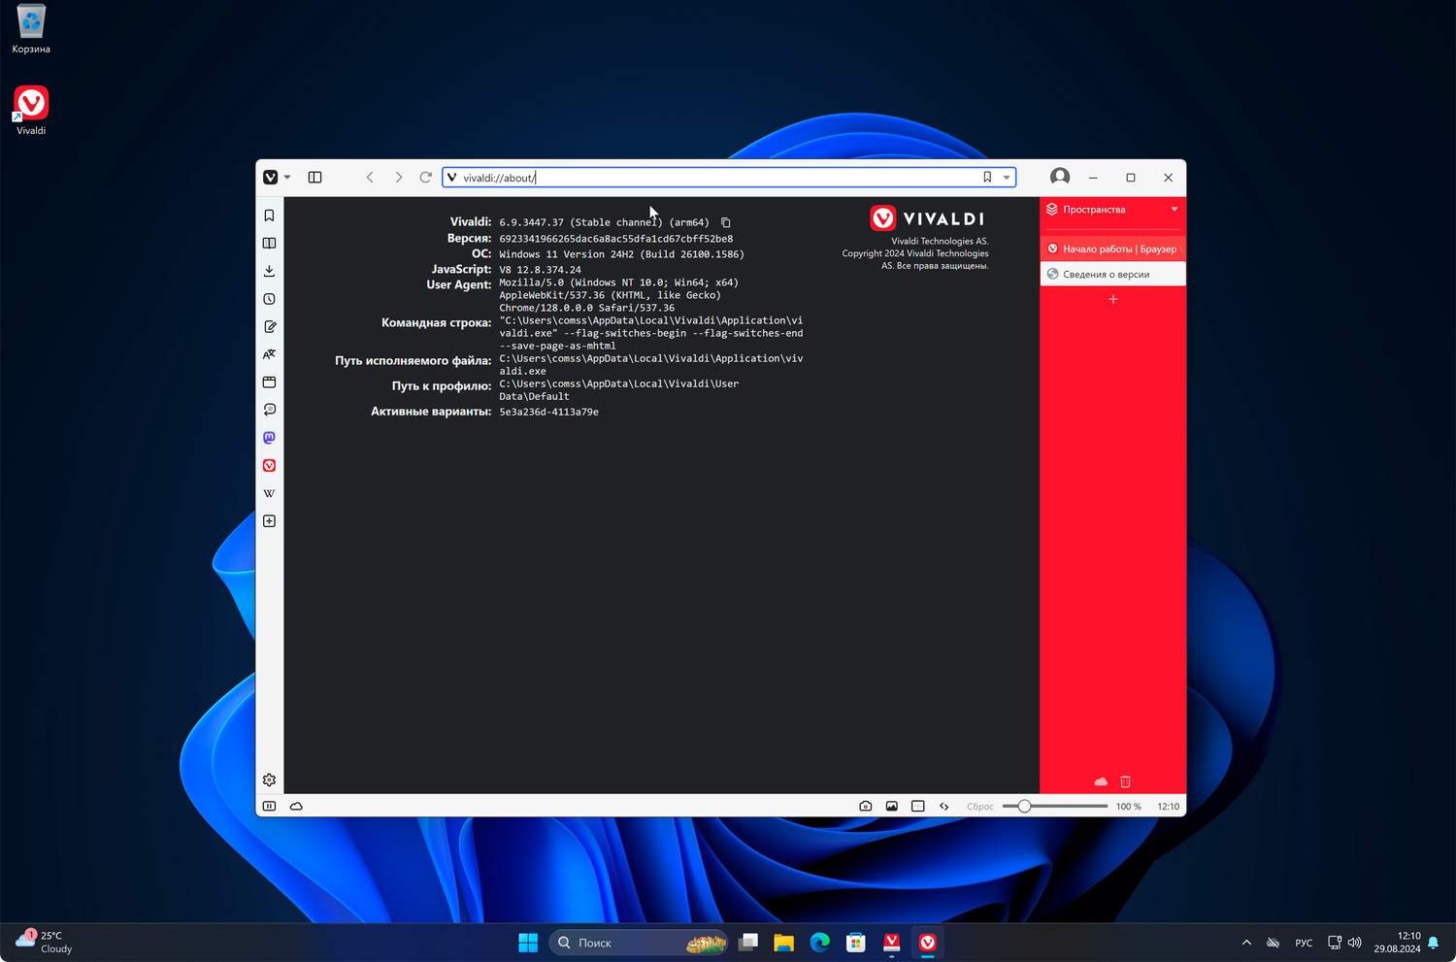Go forward to the next page
The width and height of the screenshot is (1456, 962).
398,178
